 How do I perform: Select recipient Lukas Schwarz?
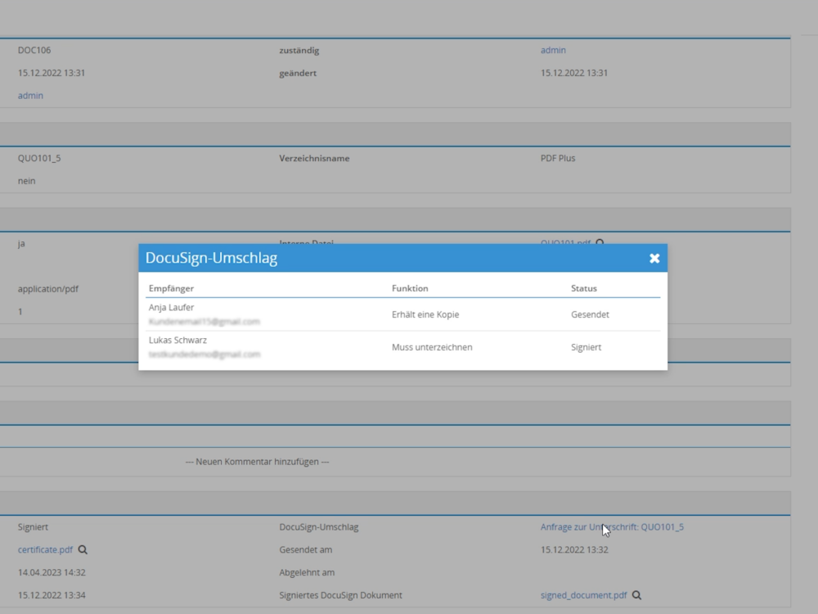[x=178, y=340]
